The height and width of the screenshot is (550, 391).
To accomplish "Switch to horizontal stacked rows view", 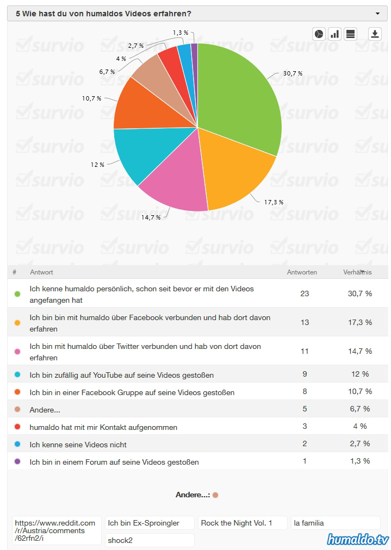I will tap(350, 34).
